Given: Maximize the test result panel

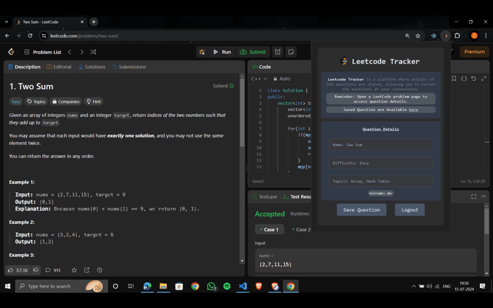Looking at the screenshot, I should click(x=474, y=196).
